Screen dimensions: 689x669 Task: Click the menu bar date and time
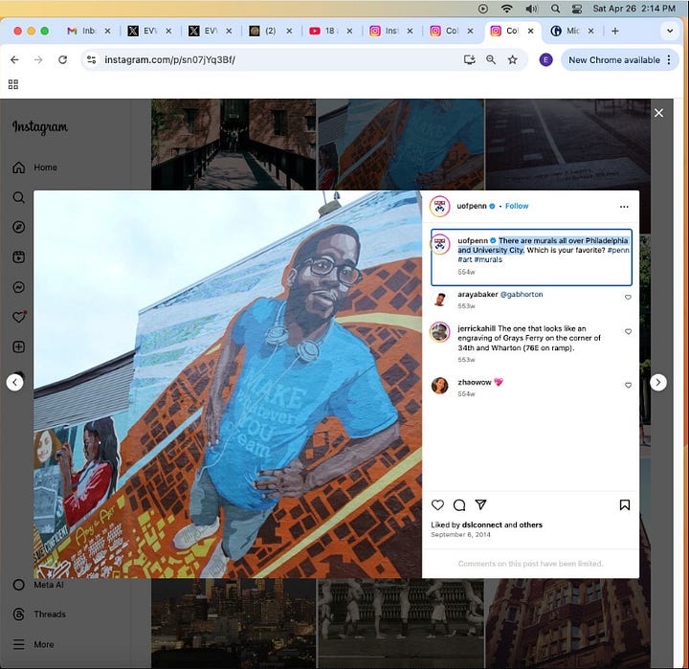pyautogui.click(x=634, y=9)
